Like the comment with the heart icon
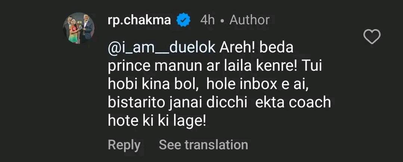The image size is (403, 162). pos(372,37)
